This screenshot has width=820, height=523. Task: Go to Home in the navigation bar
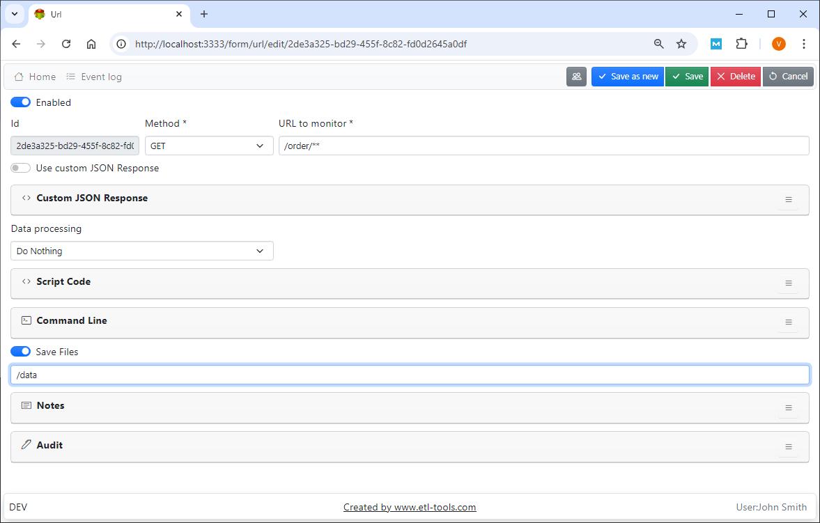35,77
